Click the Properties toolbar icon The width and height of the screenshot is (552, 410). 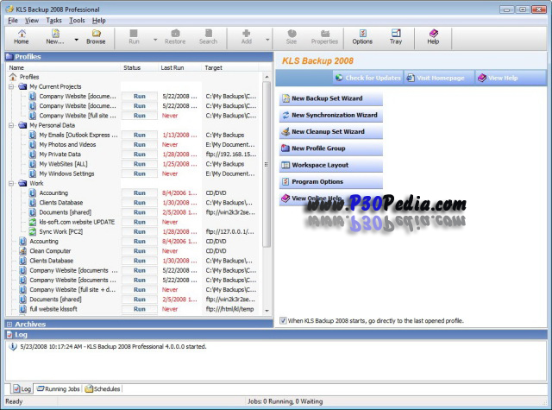tap(324, 34)
